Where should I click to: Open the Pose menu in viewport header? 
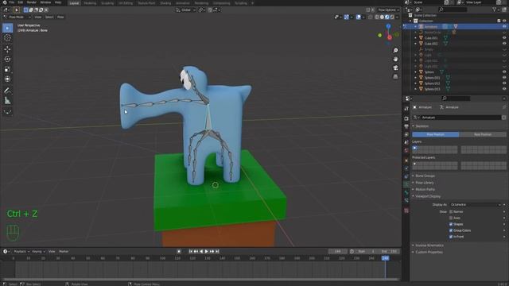(x=60, y=17)
